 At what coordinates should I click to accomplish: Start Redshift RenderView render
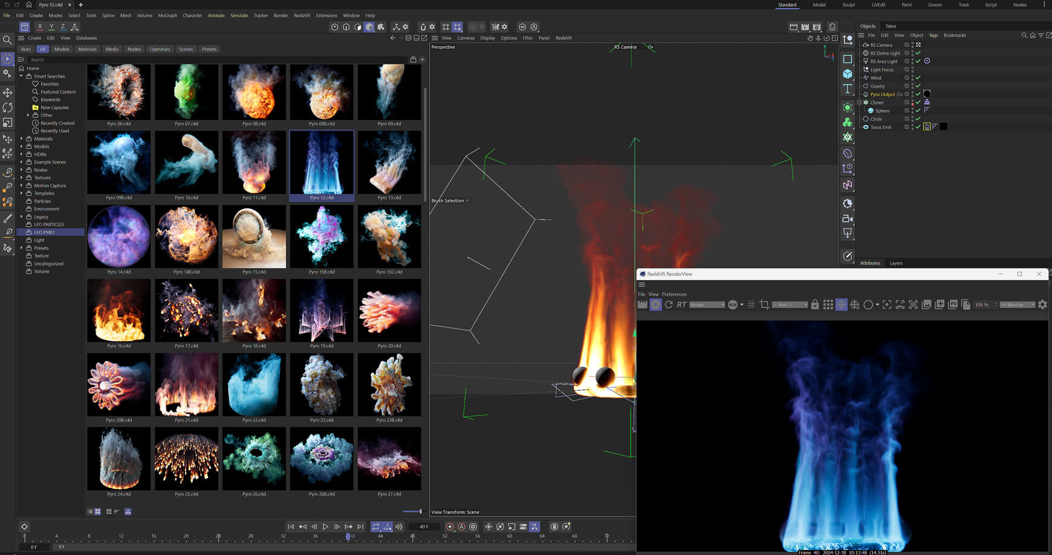pyautogui.click(x=655, y=305)
